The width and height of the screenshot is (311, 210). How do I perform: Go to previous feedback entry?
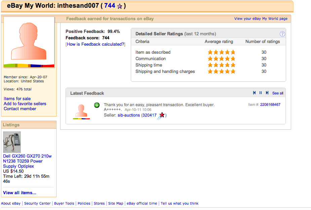point(254,93)
